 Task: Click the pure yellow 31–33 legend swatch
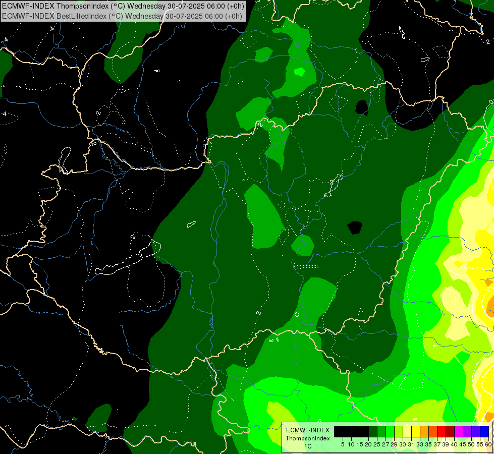coord(416,431)
